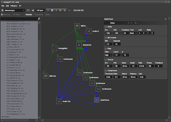
Task: Open the XT menu
Action: pyautogui.click(x=20, y=6)
